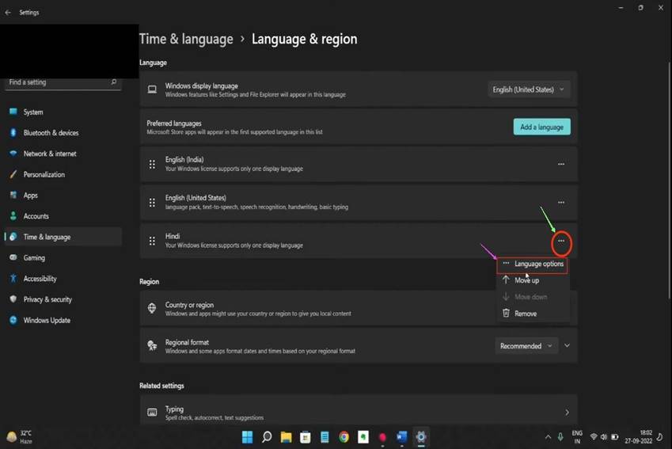Choose Remove in Hindi context menu
Viewport: 672px width, 449px height.
tap(533, 314)
